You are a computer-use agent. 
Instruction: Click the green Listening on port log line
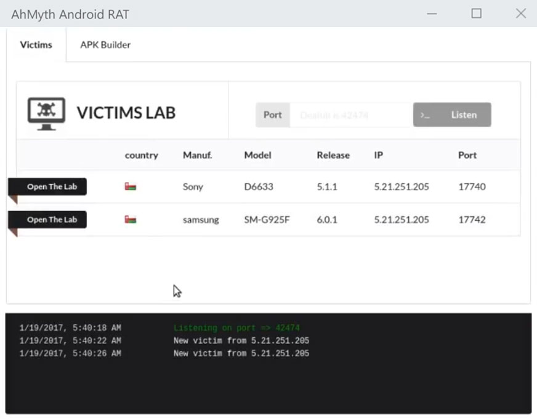[x=236, y=328]
